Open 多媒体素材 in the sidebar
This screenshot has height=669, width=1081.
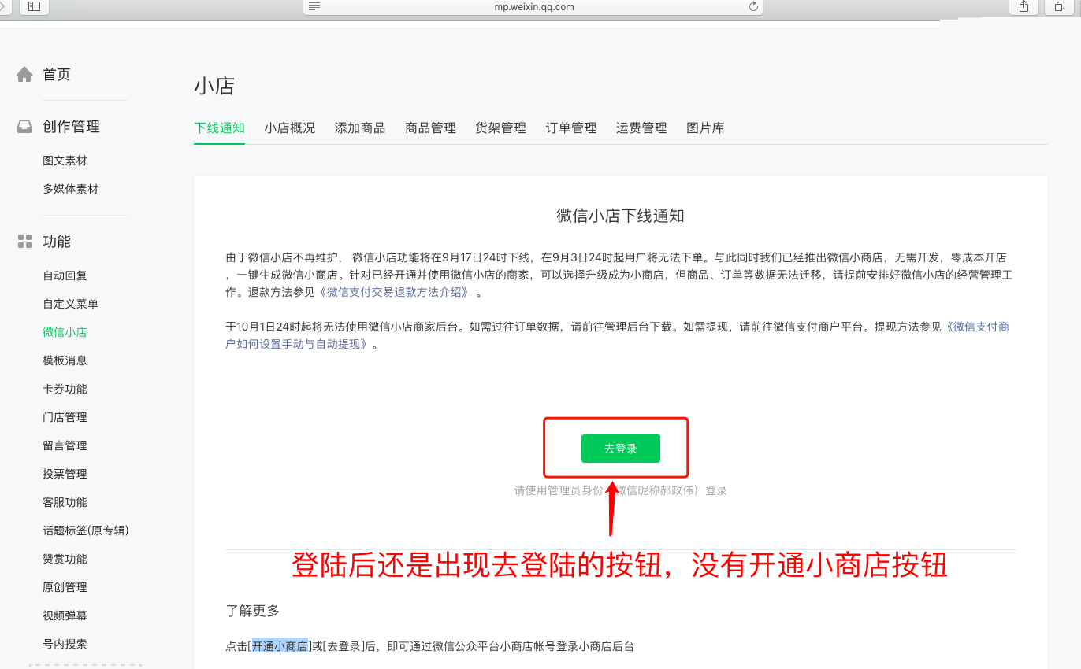pyautogui.click(x=70, y=189)
